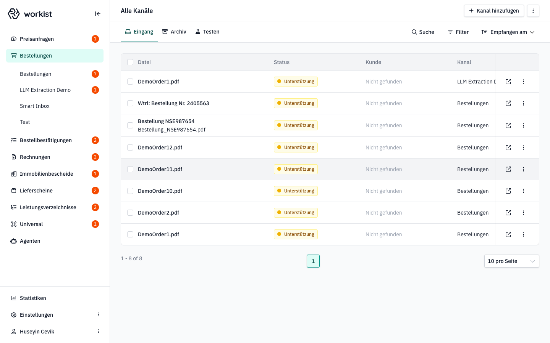Expand the 10 pro Seite dropdown

click(x=512, y=261)
